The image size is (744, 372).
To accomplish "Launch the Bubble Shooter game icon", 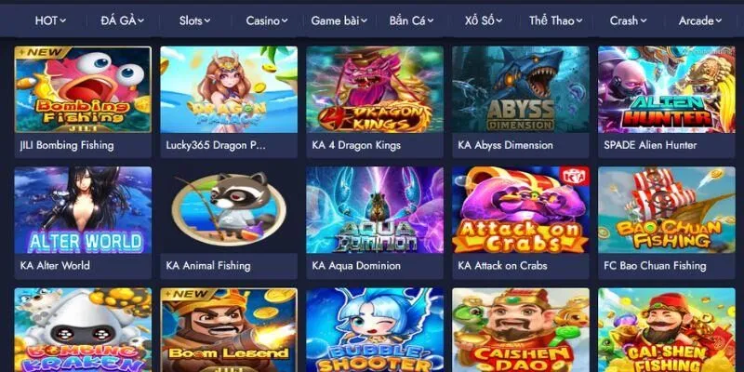I will (375, 330).
